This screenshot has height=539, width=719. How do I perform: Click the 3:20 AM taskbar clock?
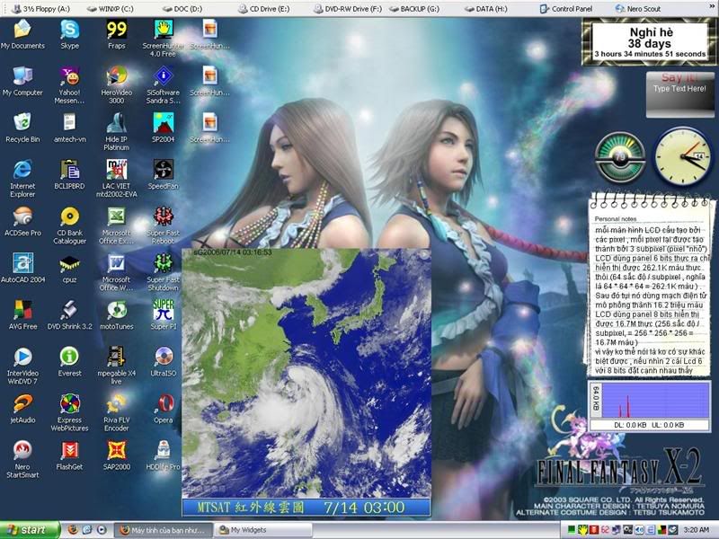696,530
